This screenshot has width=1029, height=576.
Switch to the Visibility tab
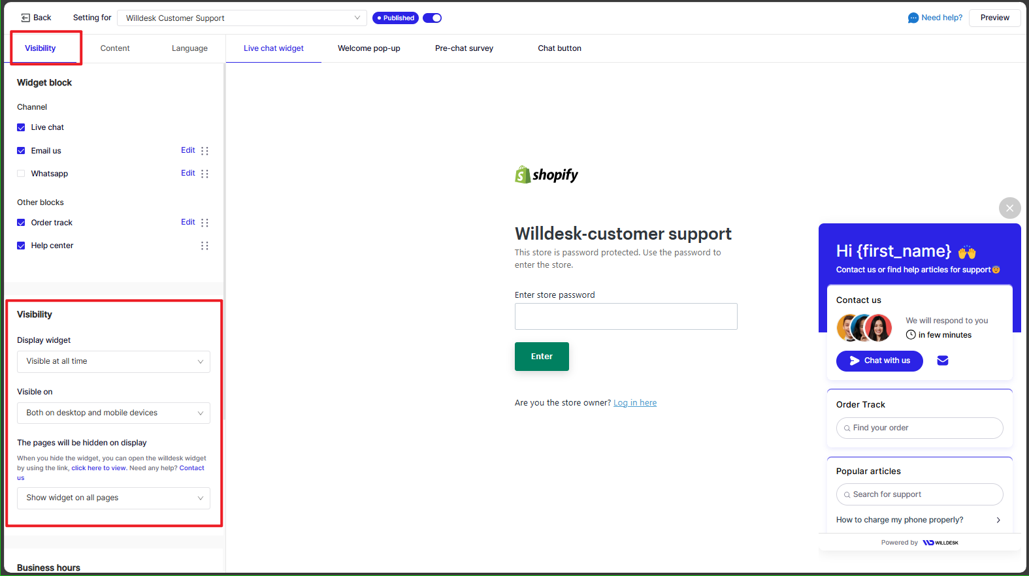click(41, 48)
